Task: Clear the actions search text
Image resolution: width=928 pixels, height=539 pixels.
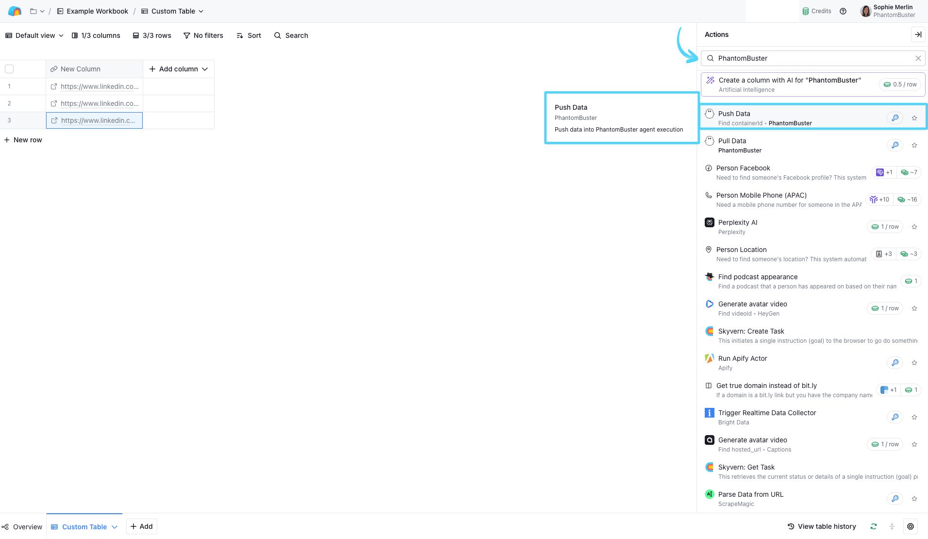Action: (x=918, y=58)
